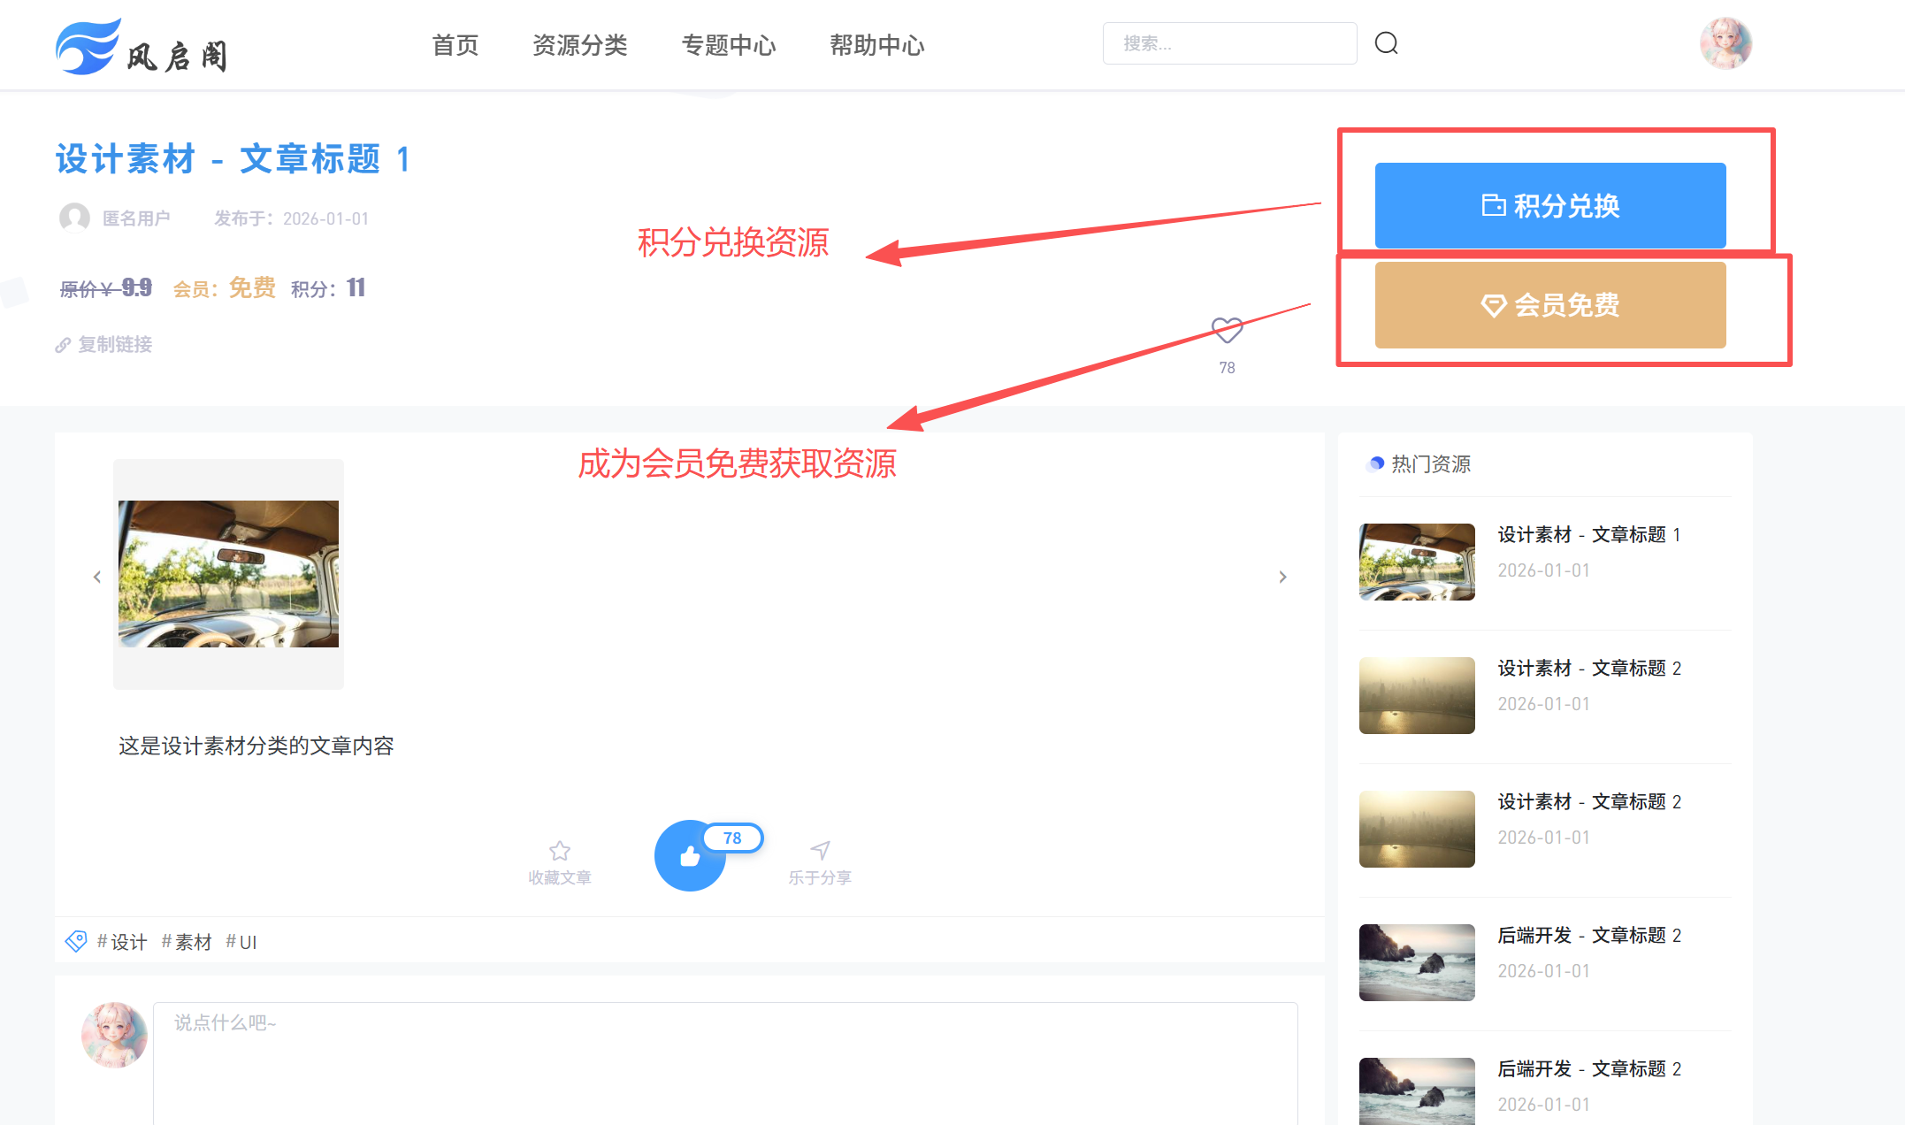The height and width of the screenshot is (1125, 1905).
Task: Click the #素材 tag
Action: [x=187, y=942]
